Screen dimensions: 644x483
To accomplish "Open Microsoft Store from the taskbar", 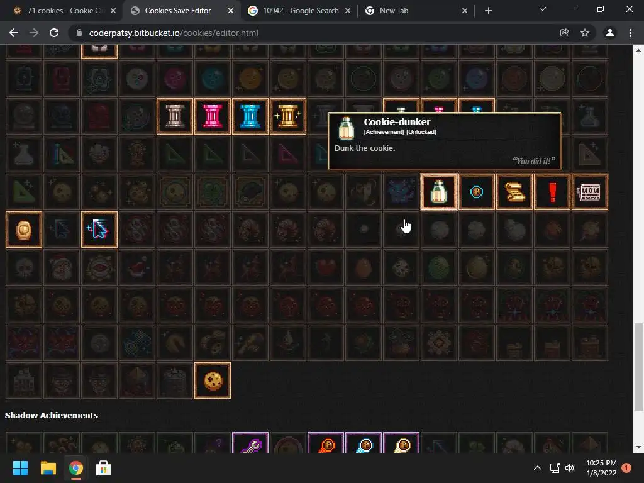I will (103, 468).
